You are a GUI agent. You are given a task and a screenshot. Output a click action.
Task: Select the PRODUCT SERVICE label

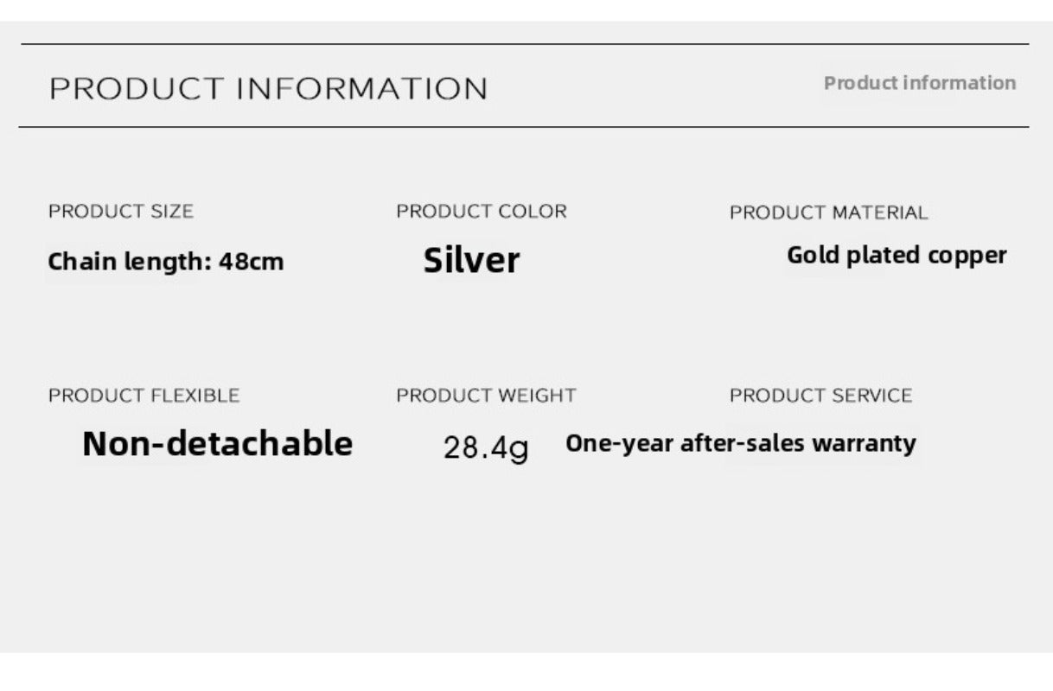pos(820,396)
